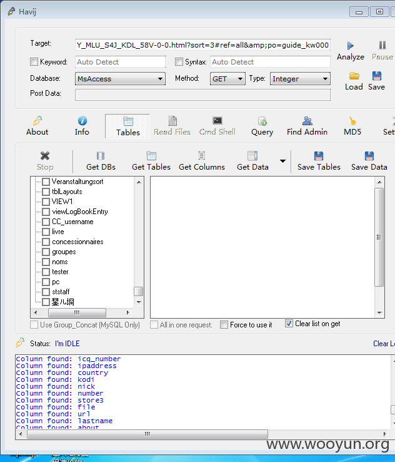Click the Get Columns icon
Image resolution: width=395 pixels, height=462 pixels.
tap(201, 156)
